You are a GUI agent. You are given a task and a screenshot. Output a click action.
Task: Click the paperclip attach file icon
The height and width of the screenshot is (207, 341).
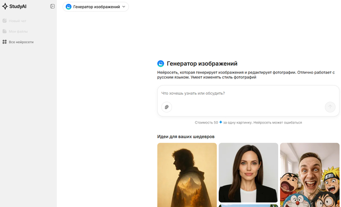[167, 107]
